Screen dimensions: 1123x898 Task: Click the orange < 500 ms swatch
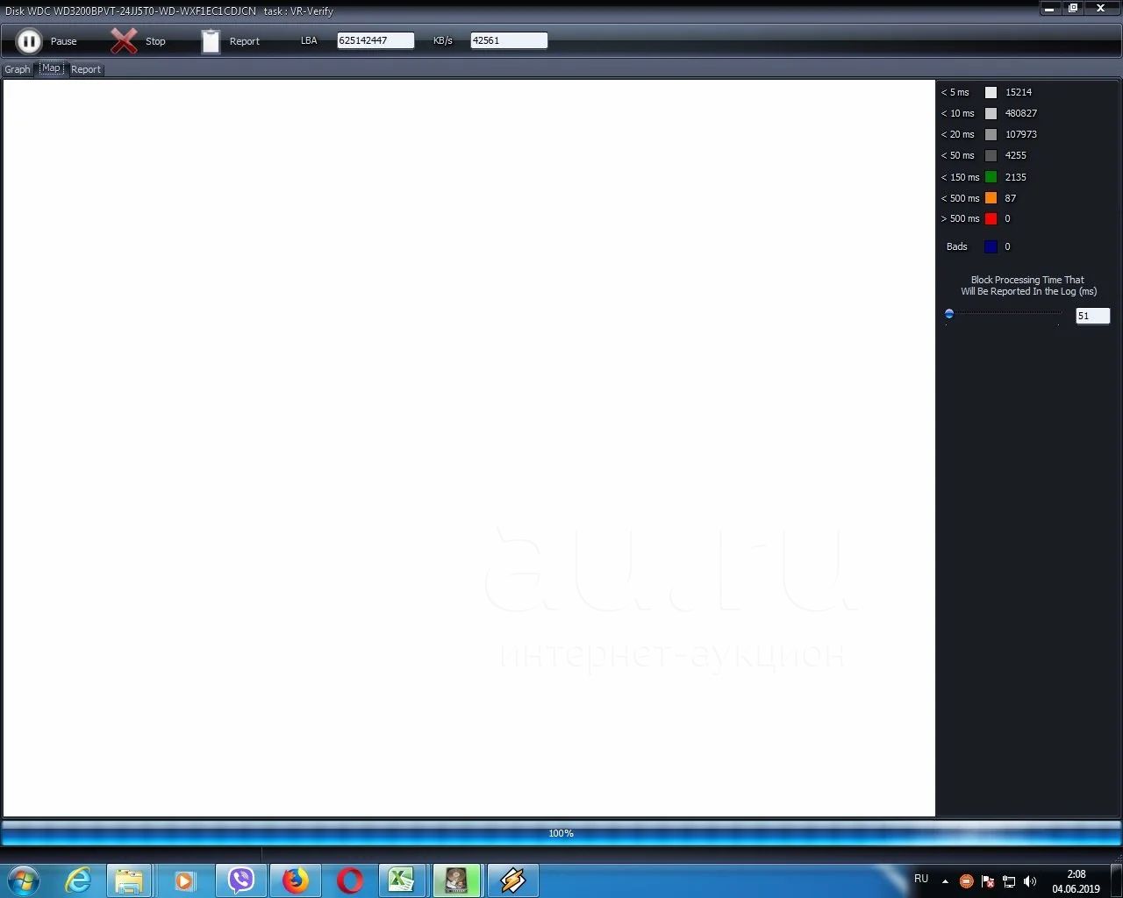point(991,198)
